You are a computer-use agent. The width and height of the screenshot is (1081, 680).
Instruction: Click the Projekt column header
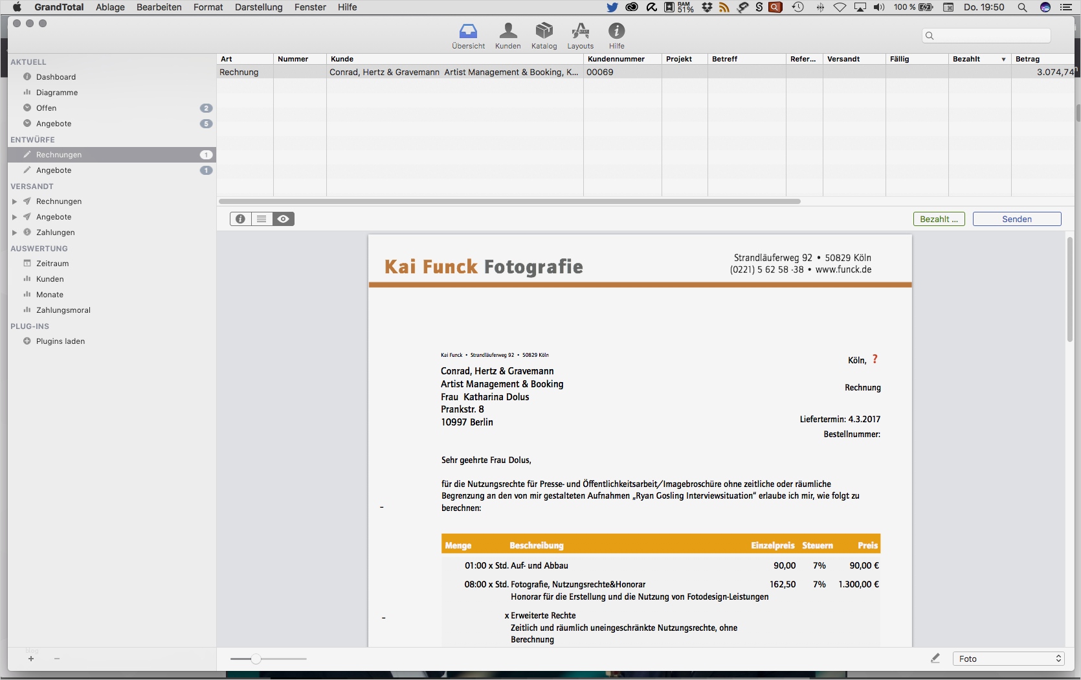click(x=684, y=59)
